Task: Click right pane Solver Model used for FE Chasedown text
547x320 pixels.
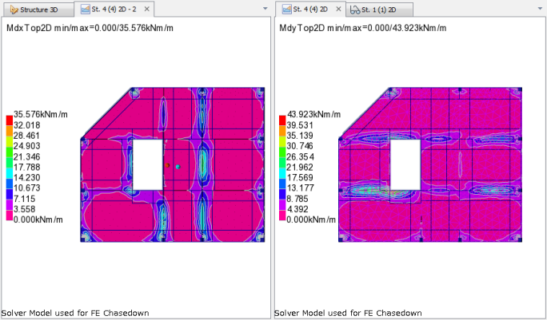Action: pyautogui.click(x=349, y=313)
